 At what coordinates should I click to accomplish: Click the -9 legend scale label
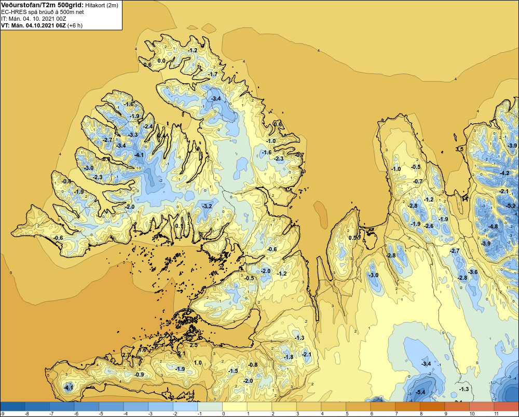2,414
